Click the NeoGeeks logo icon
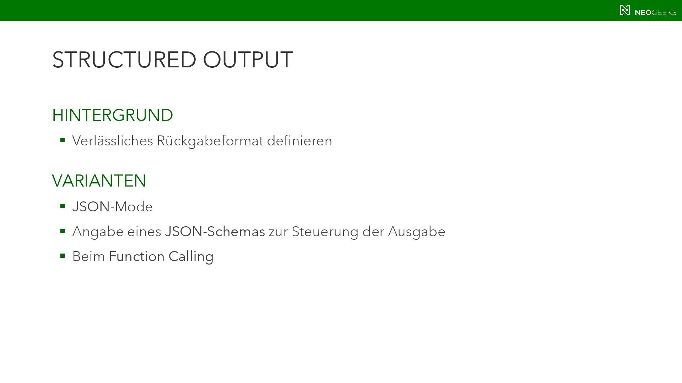 [625, 10]
